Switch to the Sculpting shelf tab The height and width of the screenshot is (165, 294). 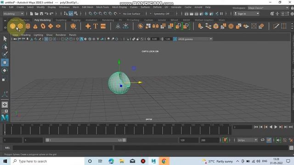point(61,20)
